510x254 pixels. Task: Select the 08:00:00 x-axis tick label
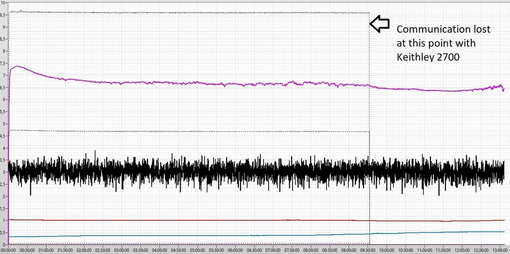point(310,251)
